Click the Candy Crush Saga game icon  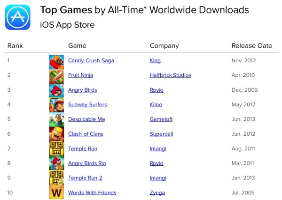[56, 61]
